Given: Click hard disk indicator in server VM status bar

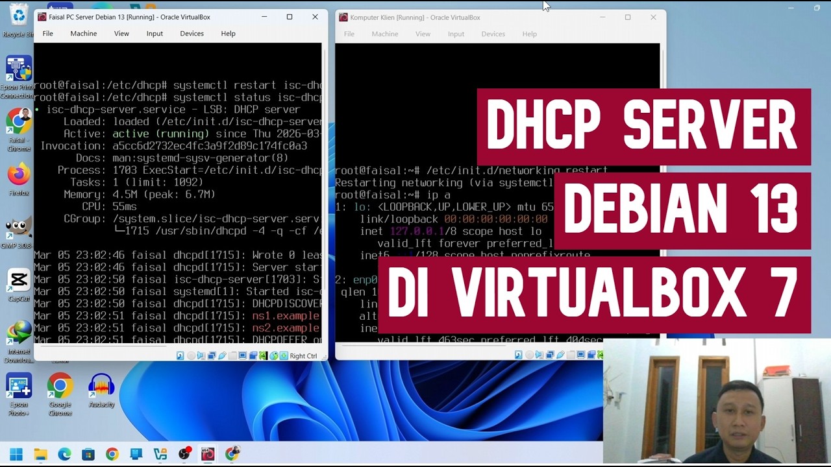Looking at the screenshot, I should (180, 355).
